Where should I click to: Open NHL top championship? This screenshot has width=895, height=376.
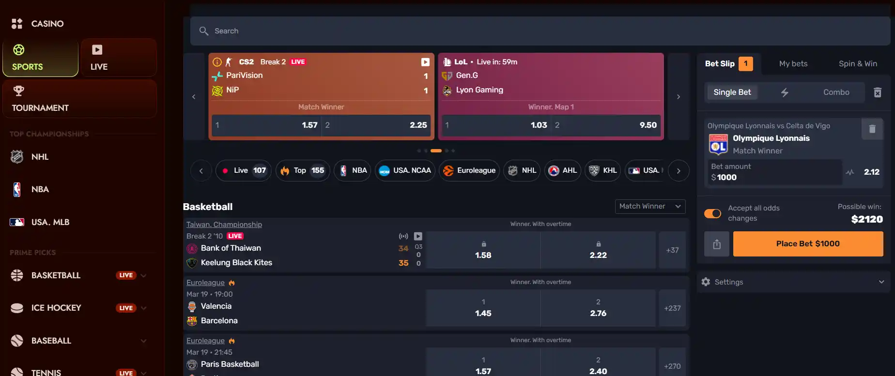(40, 157)
